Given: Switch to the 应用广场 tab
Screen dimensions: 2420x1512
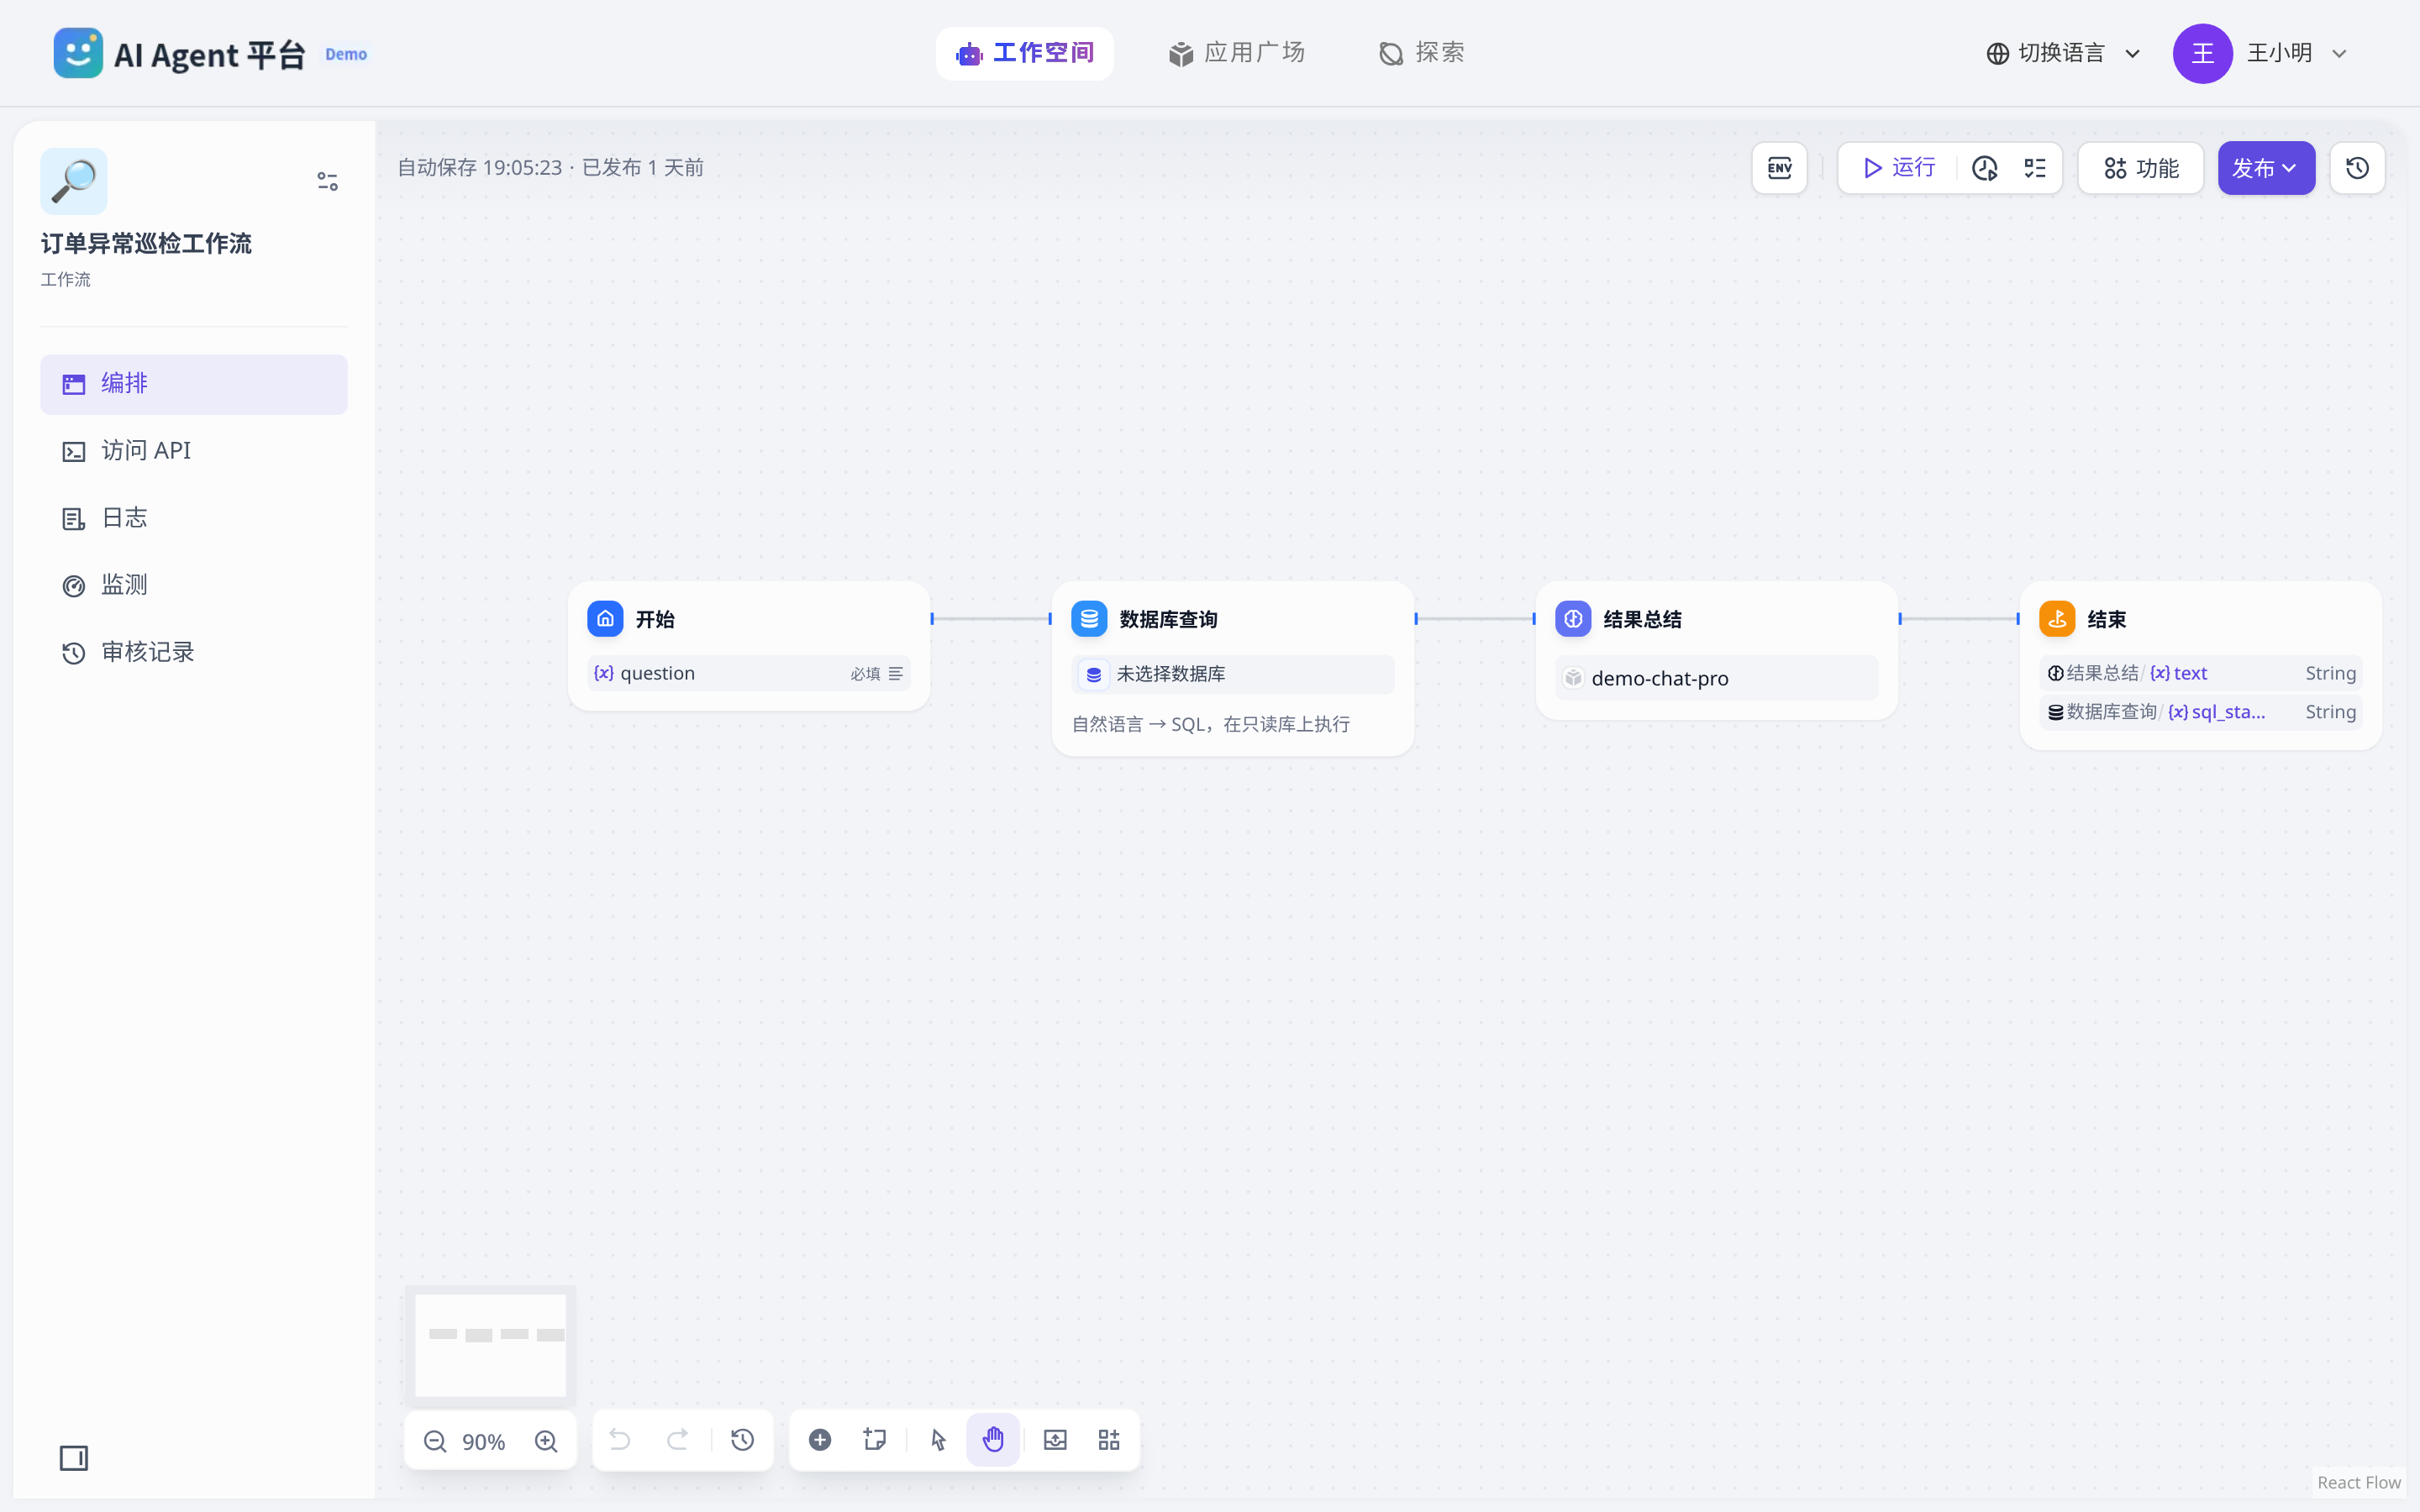Looking at the screenshot, I should 1237,53.
